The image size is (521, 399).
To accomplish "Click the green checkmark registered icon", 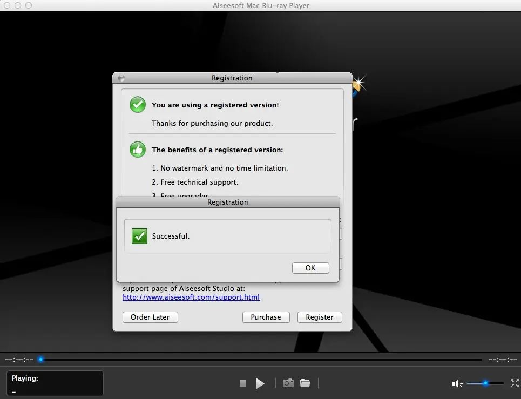I will pos(138,105).
